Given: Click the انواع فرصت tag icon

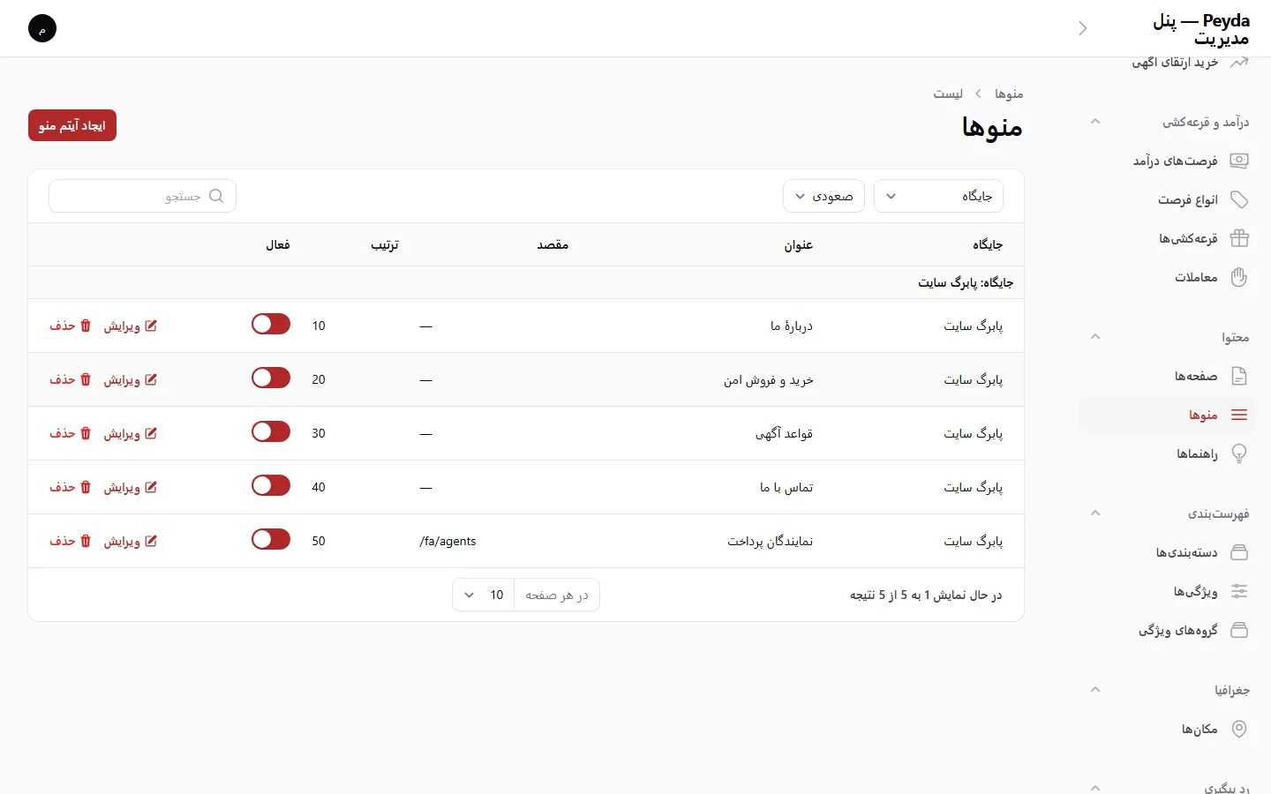Looking at the screenshot, I should click(1239, 199).
